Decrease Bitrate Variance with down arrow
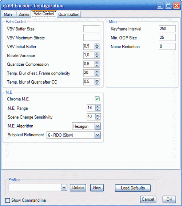The height and width of the screenshot is (206, 182). click(x=97, y=57)
